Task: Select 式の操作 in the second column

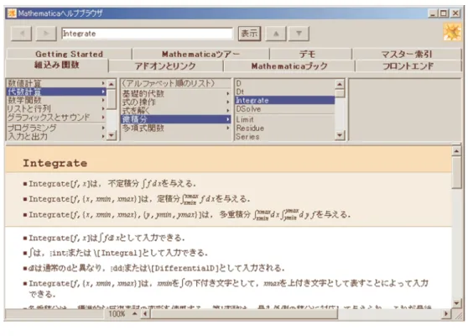Action: pos(175,102)
